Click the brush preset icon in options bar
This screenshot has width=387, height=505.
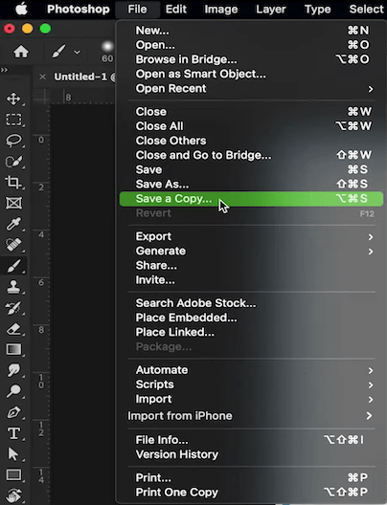(58, 52)
